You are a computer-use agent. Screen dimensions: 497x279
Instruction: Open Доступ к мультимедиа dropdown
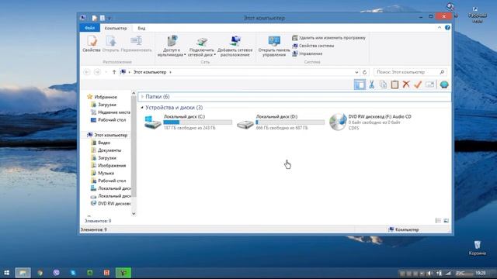[172, 46]
